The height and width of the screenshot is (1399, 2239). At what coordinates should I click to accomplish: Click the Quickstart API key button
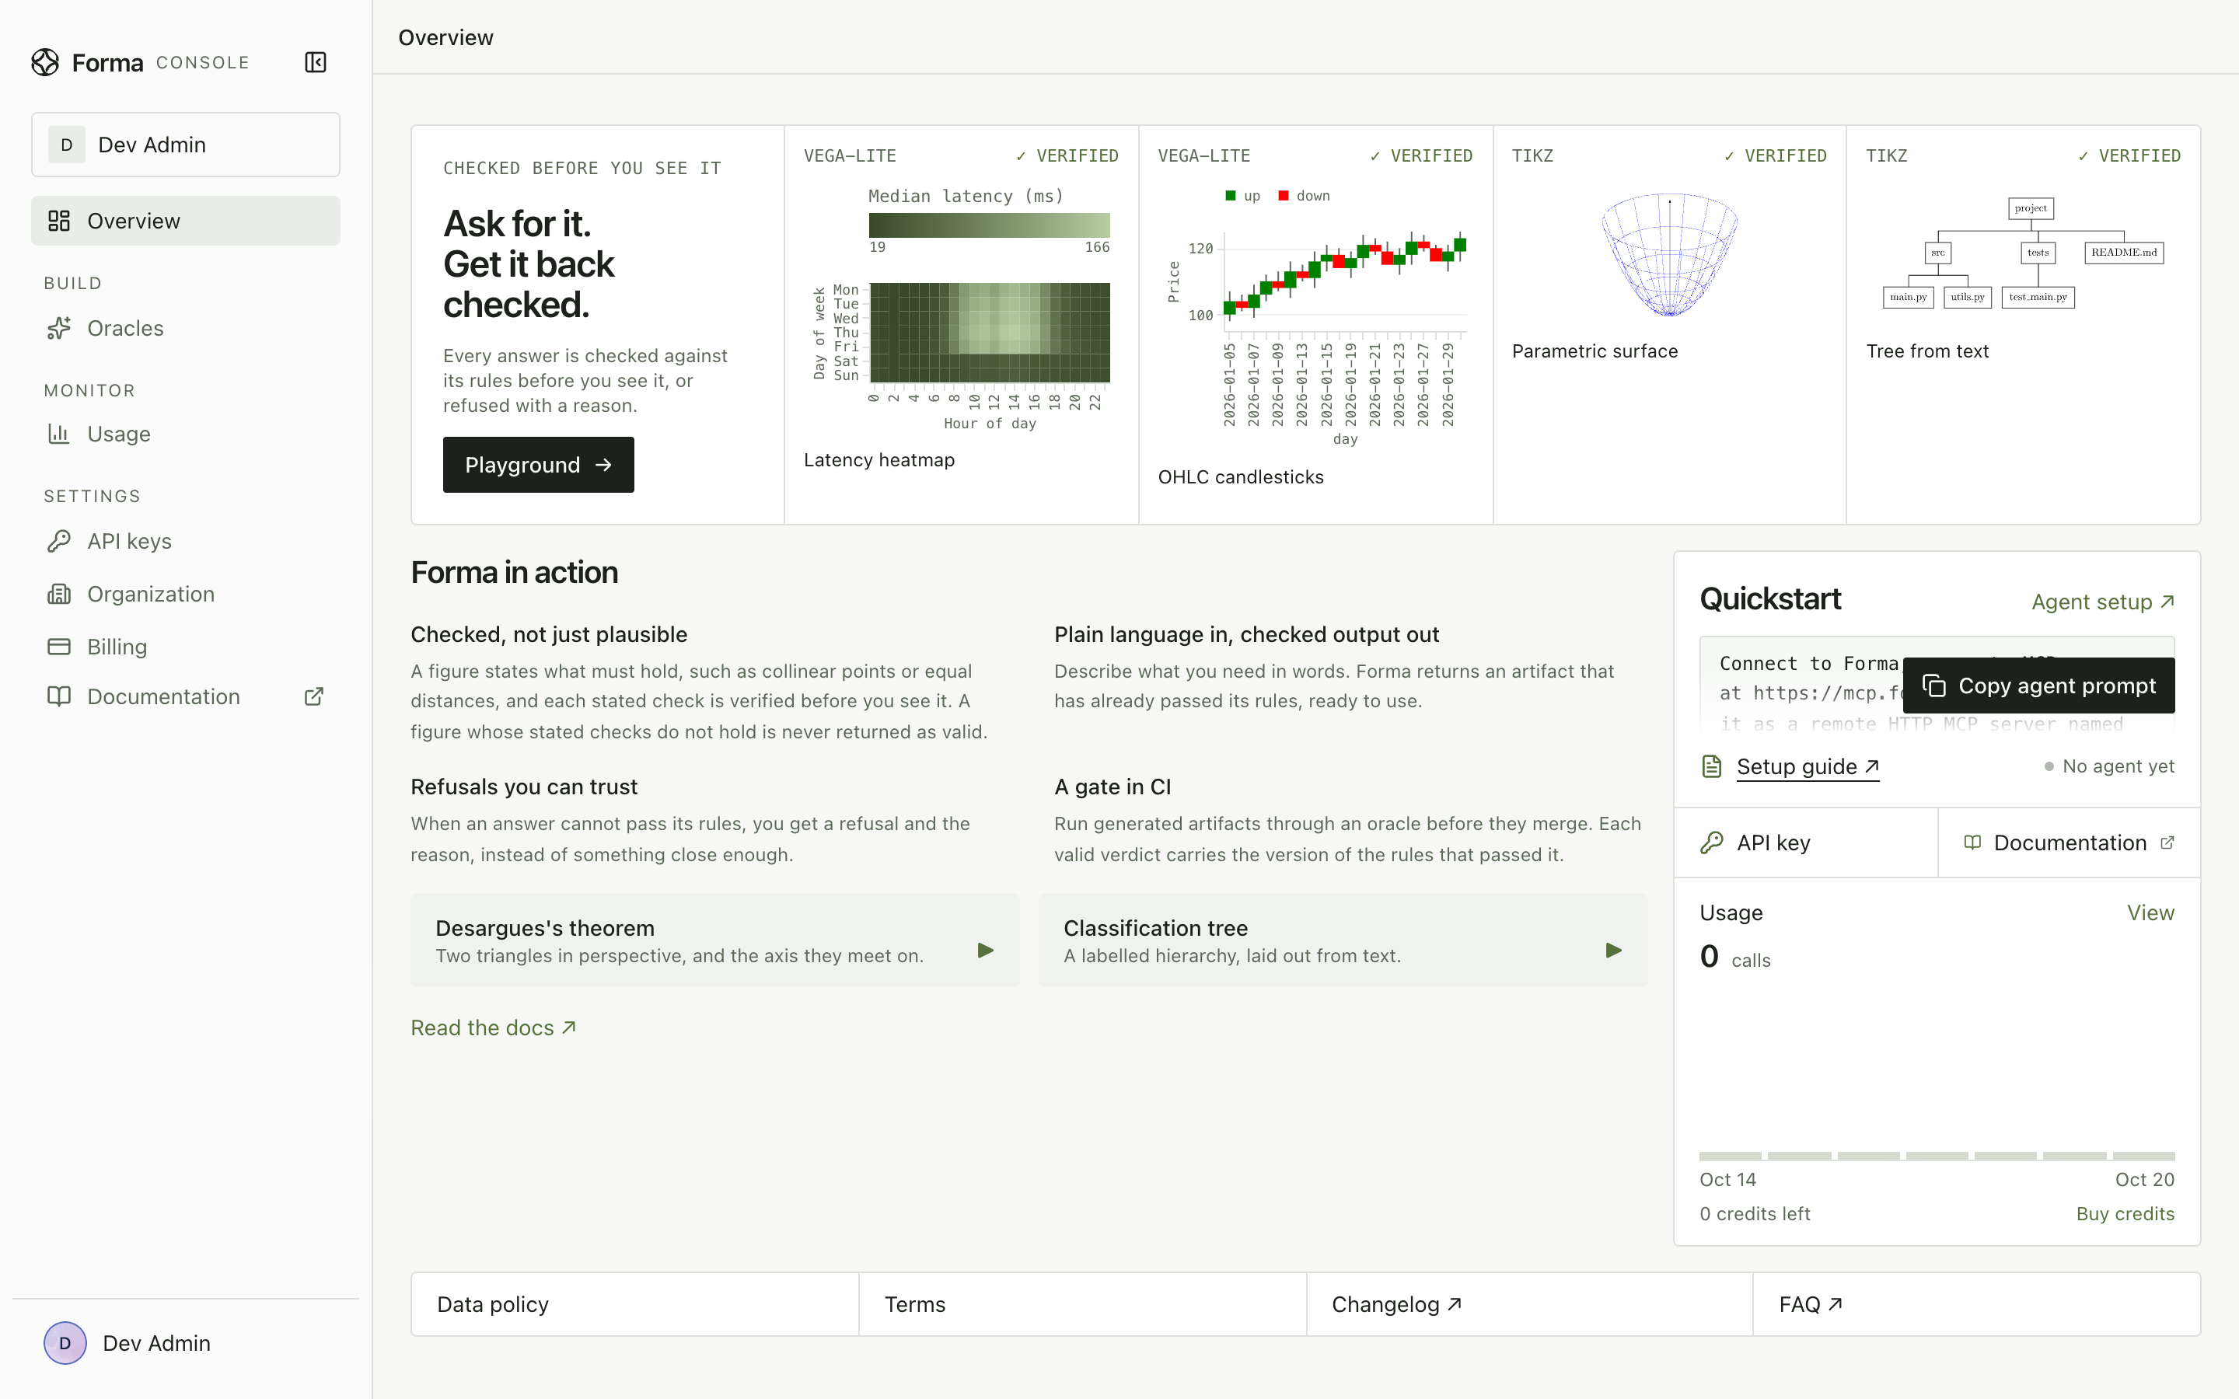(x=1805, y=842)
